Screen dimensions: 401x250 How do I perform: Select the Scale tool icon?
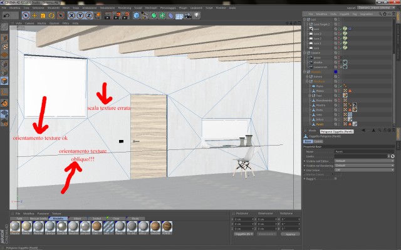tap(43, 16)
